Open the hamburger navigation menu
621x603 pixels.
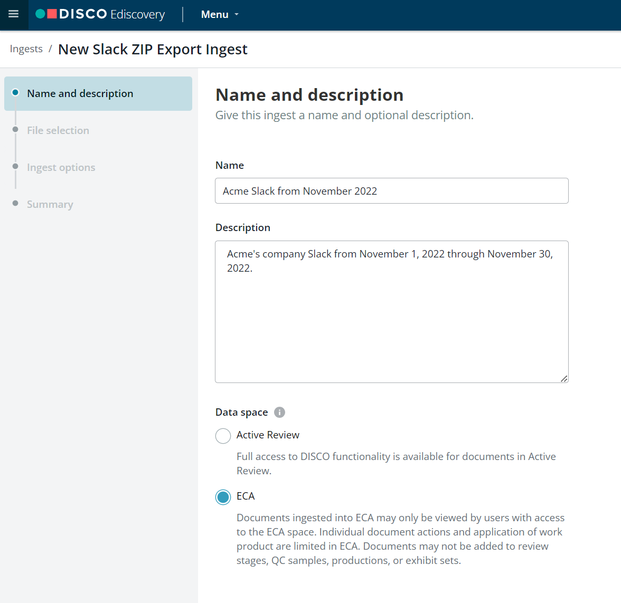click(14, 14)
